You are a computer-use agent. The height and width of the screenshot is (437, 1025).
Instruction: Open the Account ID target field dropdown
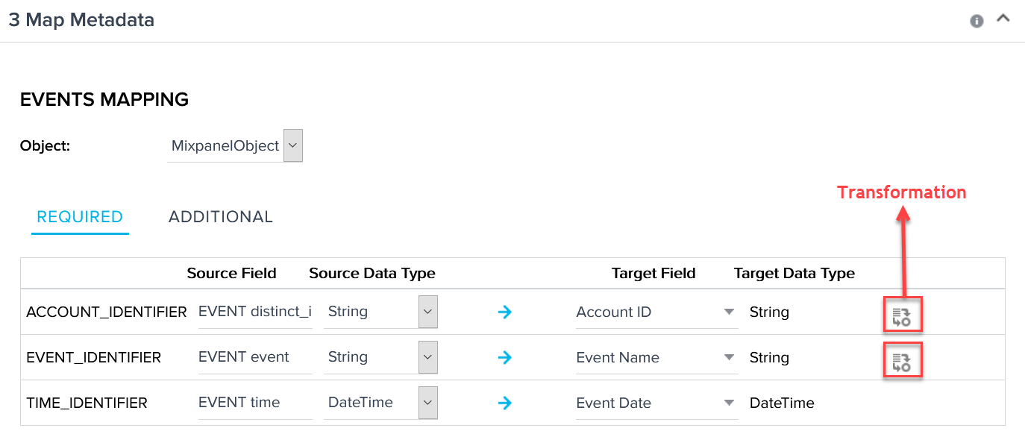click(x=729, y=312)
